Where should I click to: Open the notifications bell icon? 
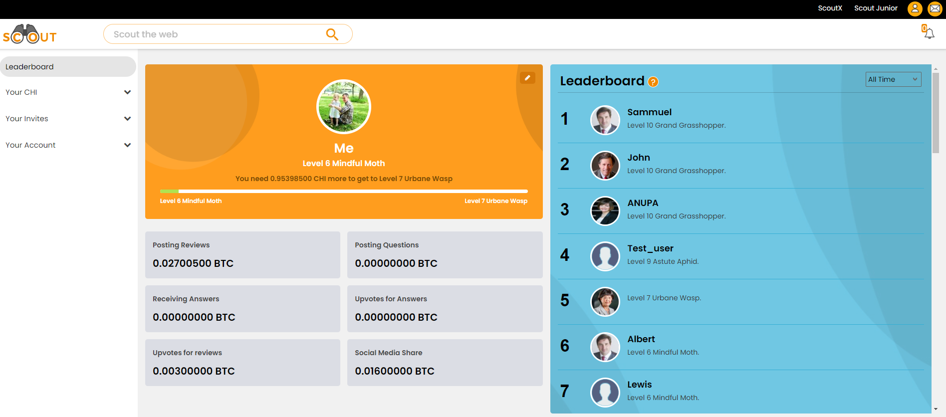[928, 32]
